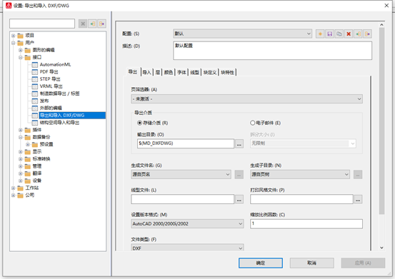Select 制造数据导出 / 标签 in the tree
The image size is (395, 279).
point(60,93)
